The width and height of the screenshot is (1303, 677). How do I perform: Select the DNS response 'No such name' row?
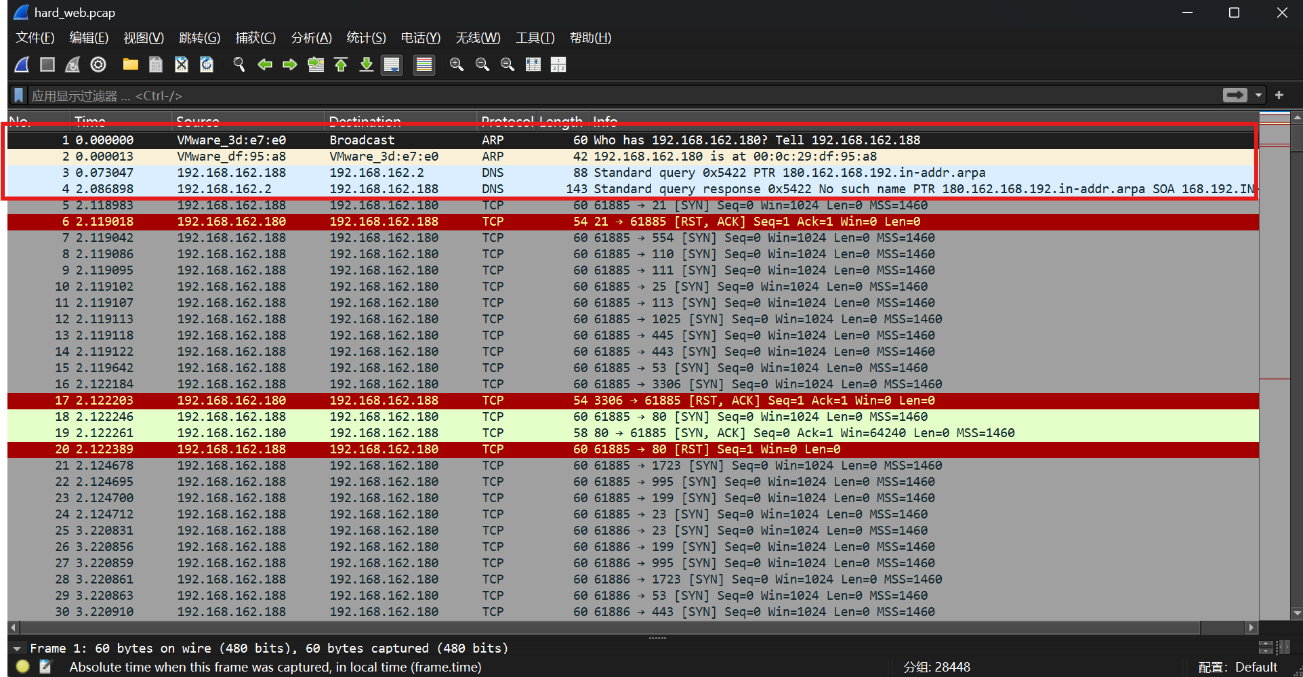[x=633, y=189]
